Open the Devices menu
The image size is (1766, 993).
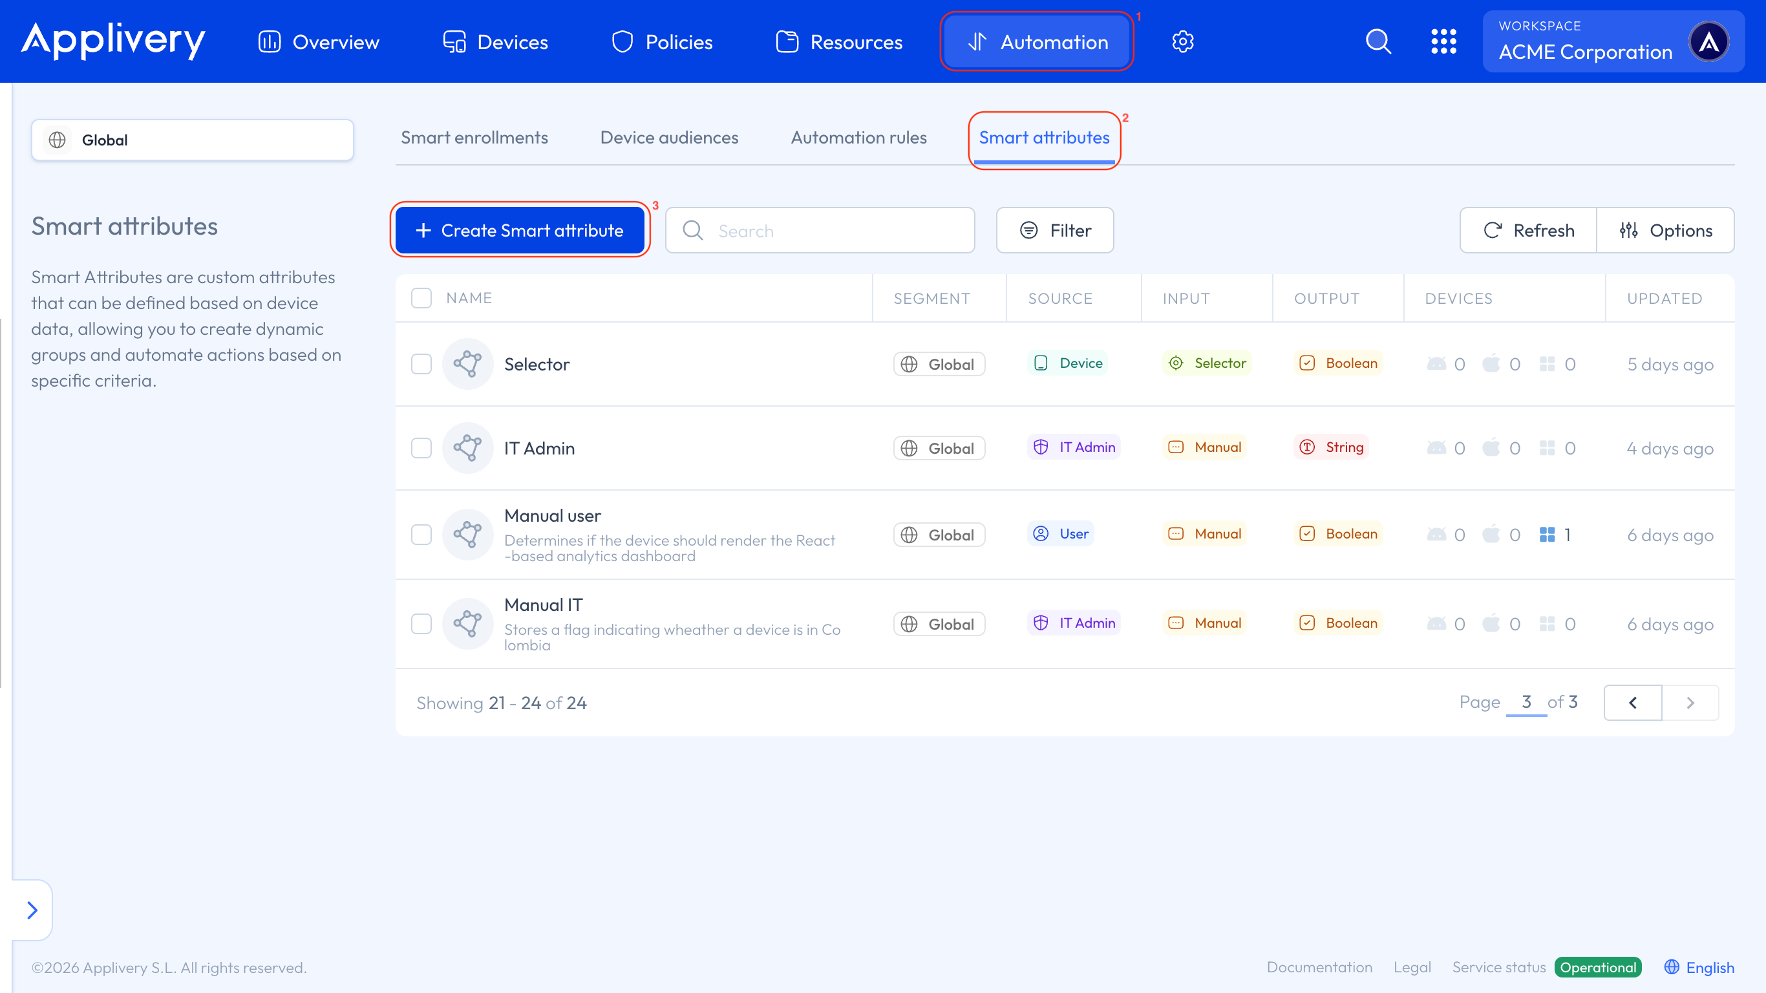(x=496, y=42)
